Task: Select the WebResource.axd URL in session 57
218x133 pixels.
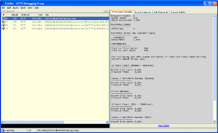Action: point(77,22)
